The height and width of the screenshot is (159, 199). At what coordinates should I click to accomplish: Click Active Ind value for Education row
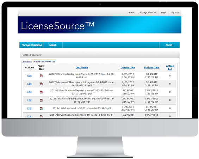point(170,108)
